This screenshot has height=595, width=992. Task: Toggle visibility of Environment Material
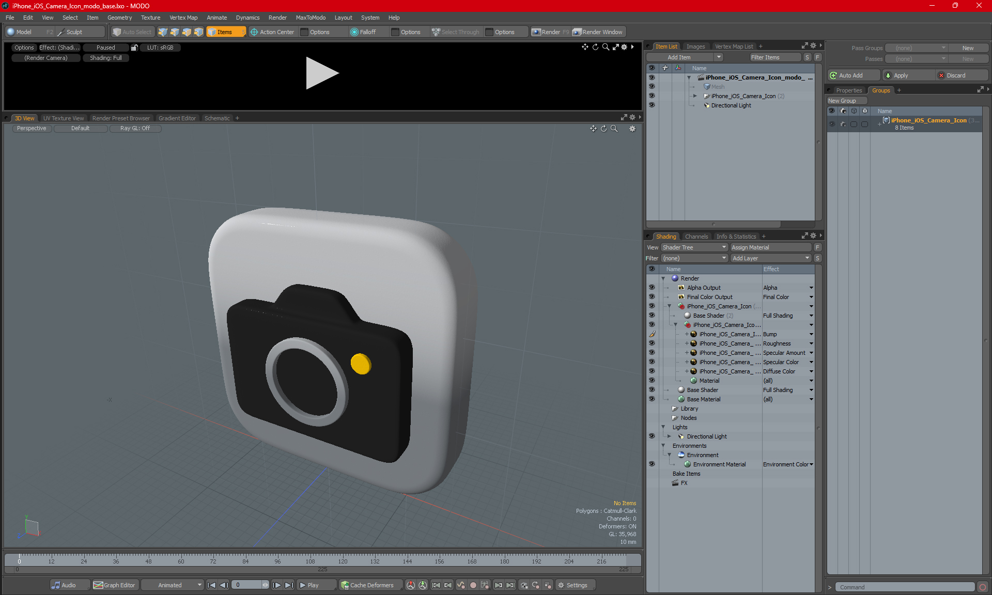pyautogui.click(x=652, y=464)
